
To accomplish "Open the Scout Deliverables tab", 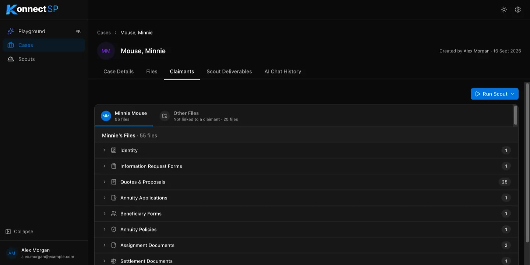I will (x=229, y=71).
